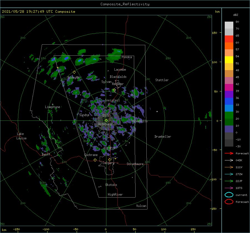Click the Vulcan label
This screenshot has height=233, width=250.
(141, 206)
